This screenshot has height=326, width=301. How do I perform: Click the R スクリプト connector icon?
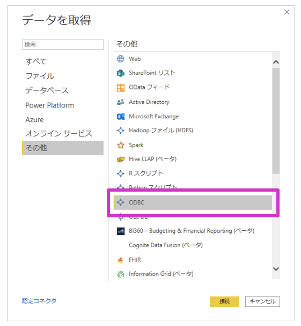point(121,173)
